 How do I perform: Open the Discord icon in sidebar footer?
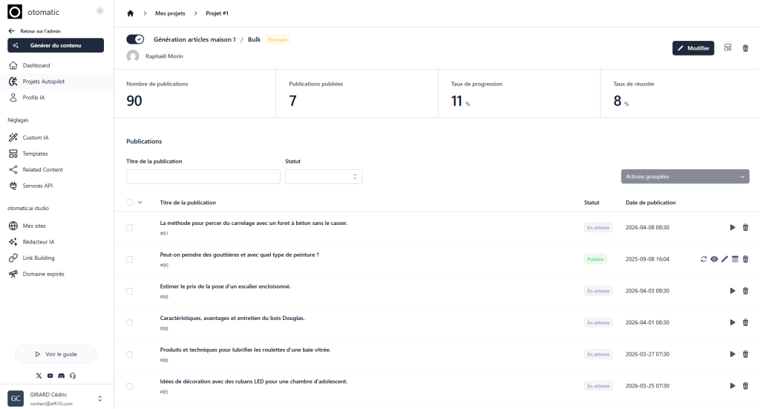tap(61, 376)
